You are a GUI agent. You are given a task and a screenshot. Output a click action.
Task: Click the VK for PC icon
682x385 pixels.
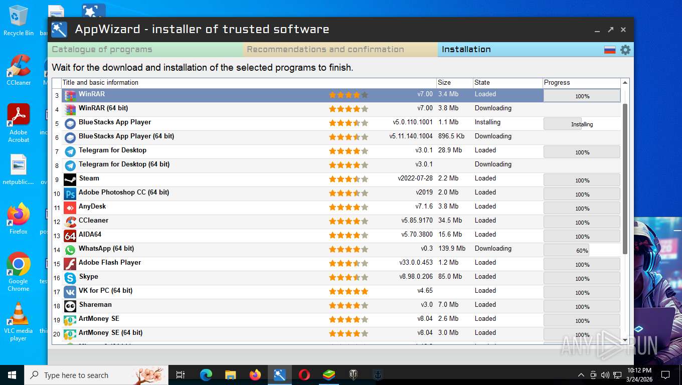pos(70,292)
